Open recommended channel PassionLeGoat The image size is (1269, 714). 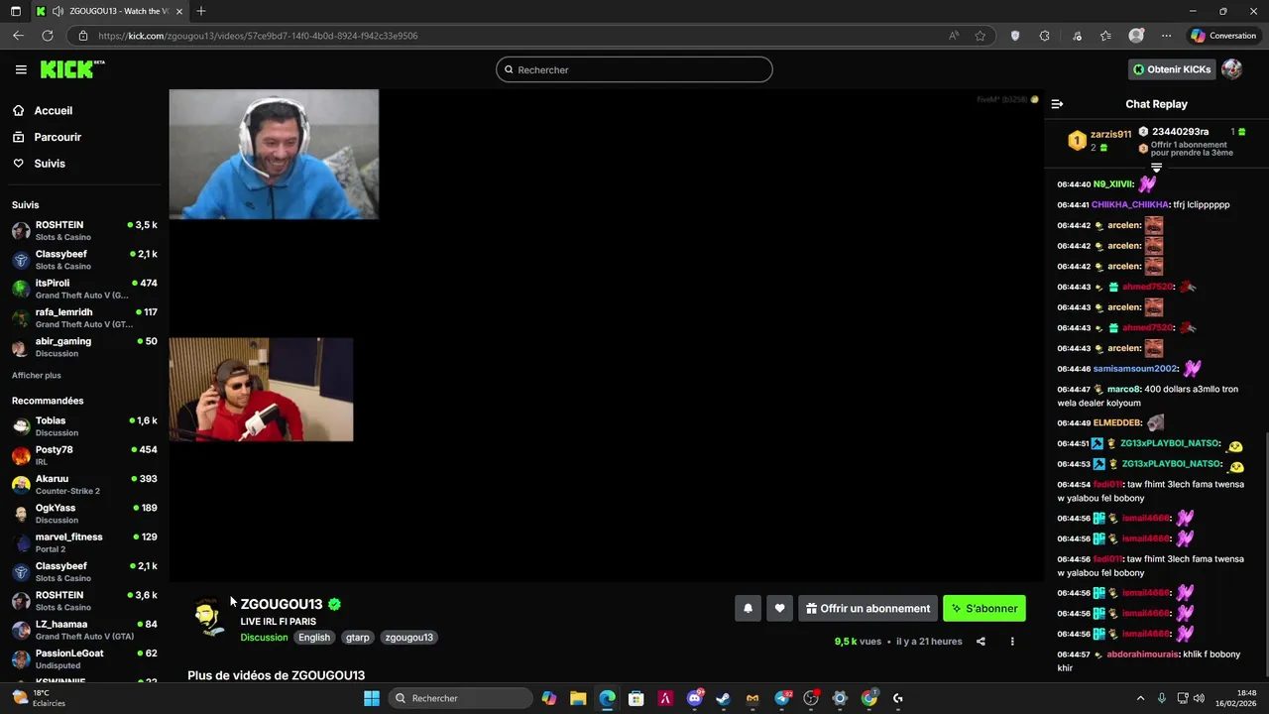[x=84, y=658]
